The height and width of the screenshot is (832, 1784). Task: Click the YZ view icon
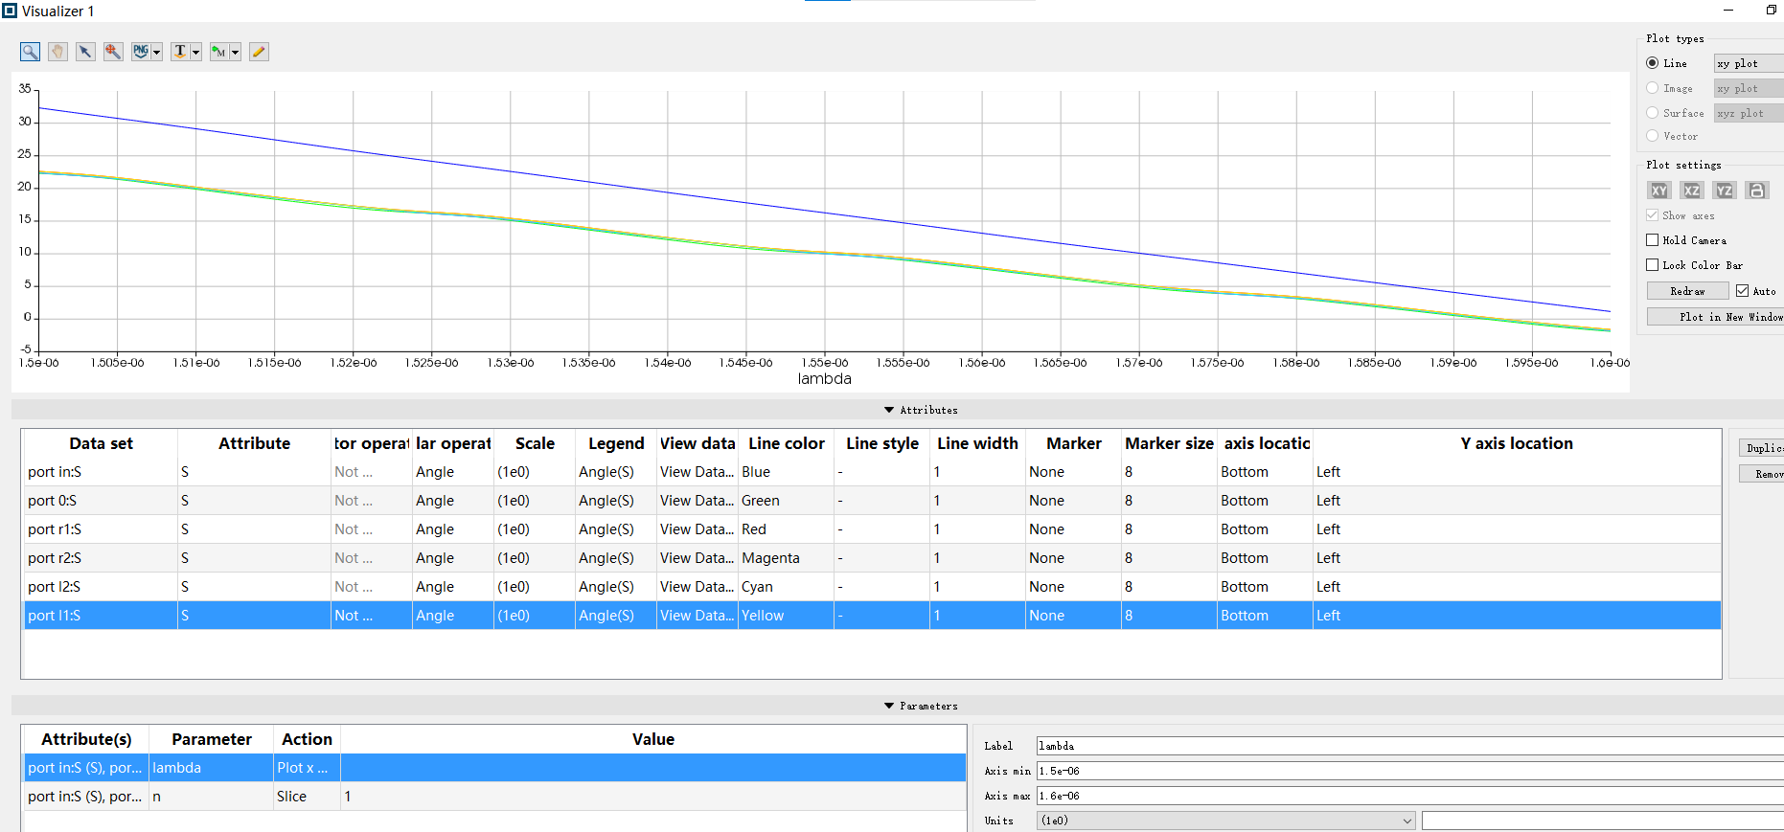[1725, 191]
